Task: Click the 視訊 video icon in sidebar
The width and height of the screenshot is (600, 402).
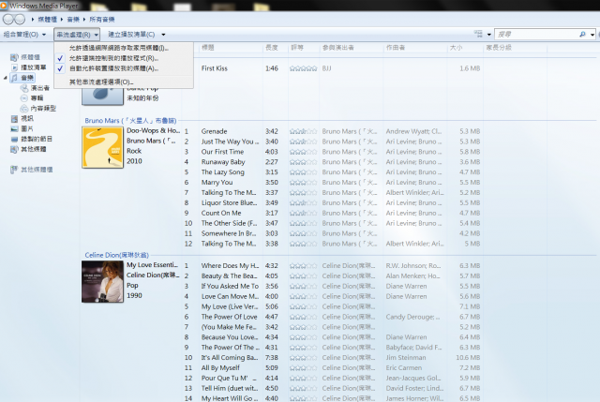Action: [14, 119]
